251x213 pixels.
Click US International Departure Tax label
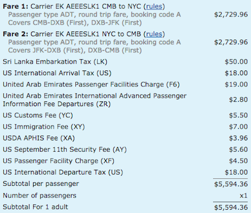[x=63, y=172]
